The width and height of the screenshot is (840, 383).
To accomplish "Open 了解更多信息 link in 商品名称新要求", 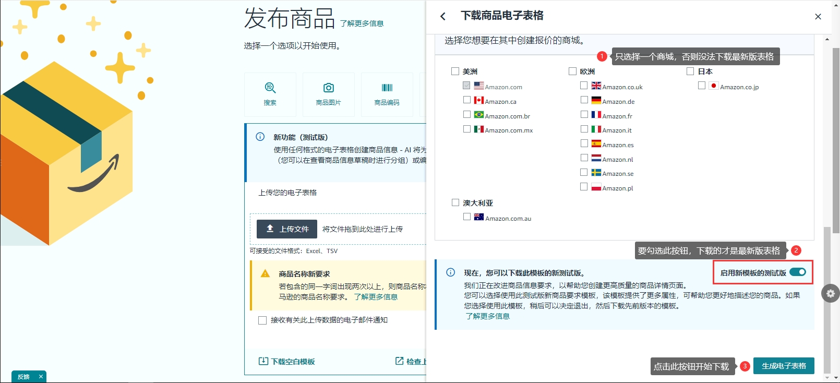I will point(376,297).
